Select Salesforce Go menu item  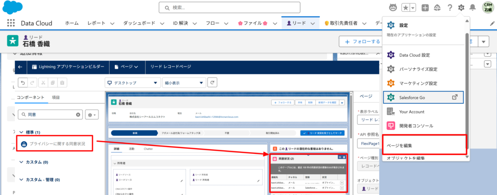coord(423,97)
